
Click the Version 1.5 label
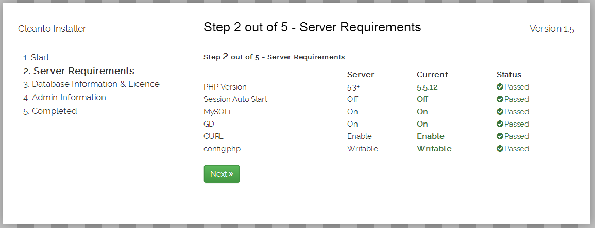tap(552, 29)
